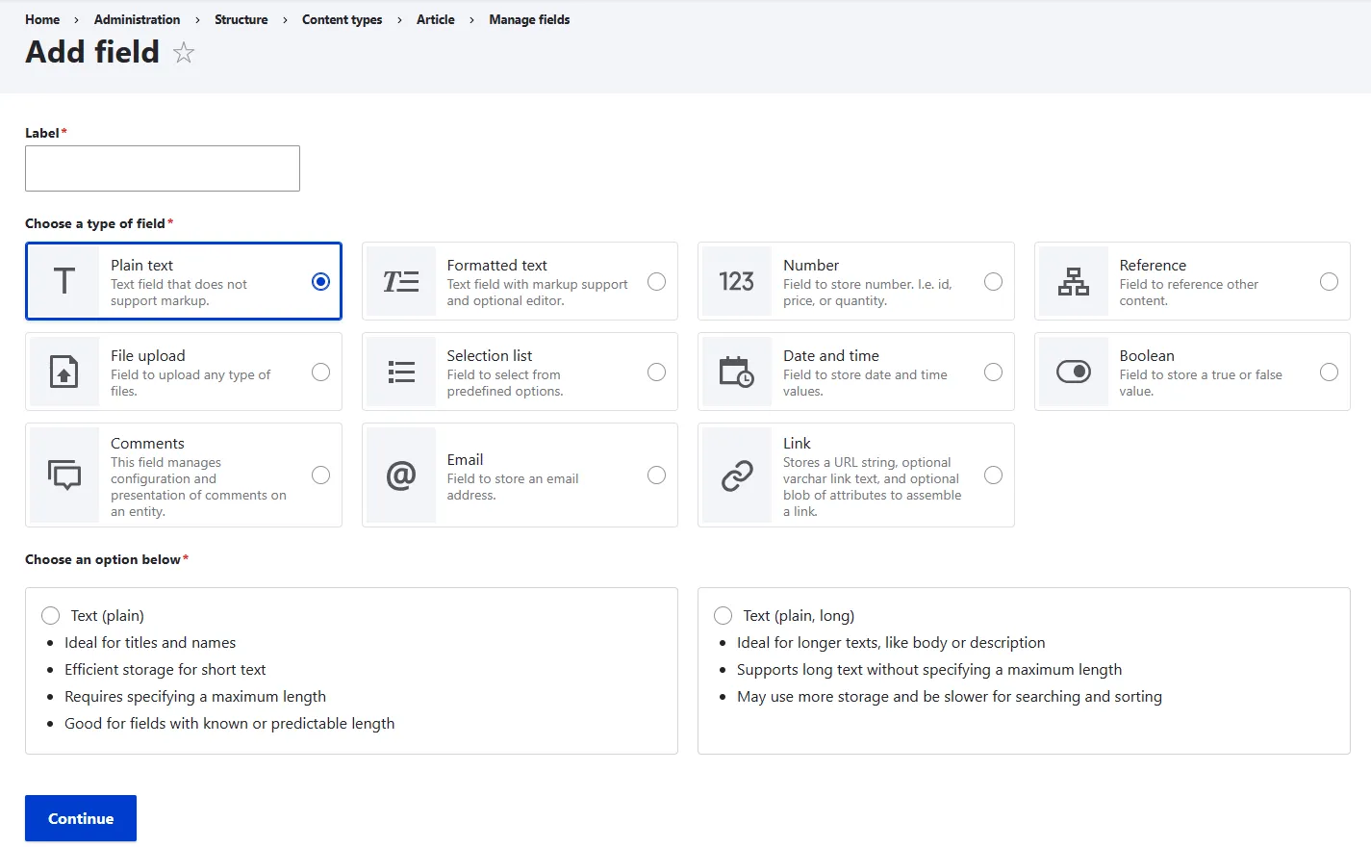Viewport: 1371px width, 848px height.
Task: Click 'Field to store an email address' text
Action: pos(513,487)
